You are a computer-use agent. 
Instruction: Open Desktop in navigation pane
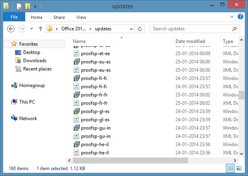click(31, 52)
